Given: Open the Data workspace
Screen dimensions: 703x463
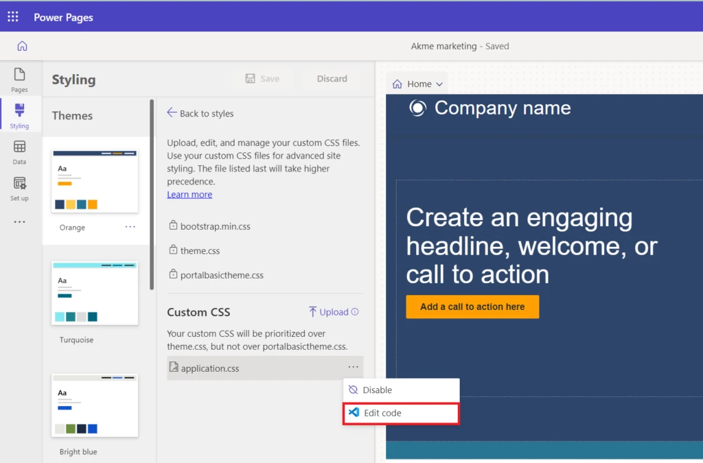Looking at the screenshot, I should click(x=19, y=152).
